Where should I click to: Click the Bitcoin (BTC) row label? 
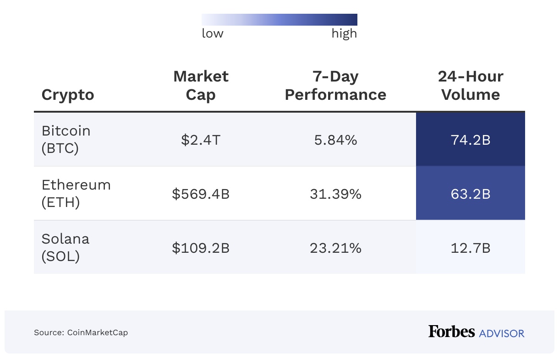pos(66,140)
